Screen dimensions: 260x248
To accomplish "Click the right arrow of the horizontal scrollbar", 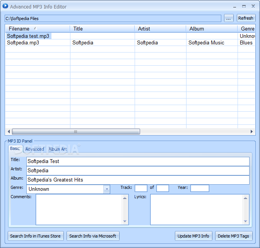I will [x=252, y=132].
